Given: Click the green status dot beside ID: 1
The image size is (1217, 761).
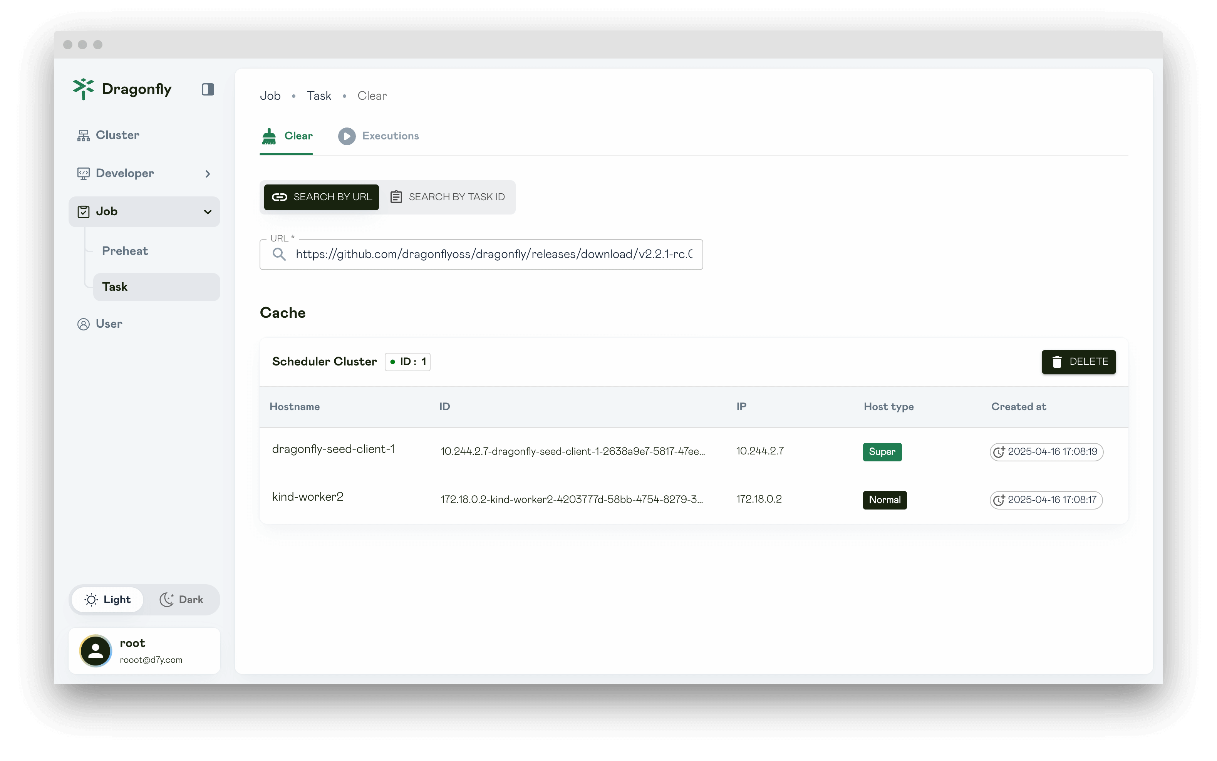Looking at the screenshot, I should tap(392, 362).
